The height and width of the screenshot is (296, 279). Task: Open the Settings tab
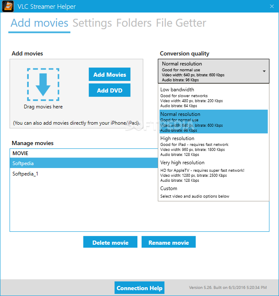pos(92,23)
